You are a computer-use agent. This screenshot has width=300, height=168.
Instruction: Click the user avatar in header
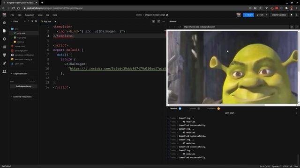point(239,15)
